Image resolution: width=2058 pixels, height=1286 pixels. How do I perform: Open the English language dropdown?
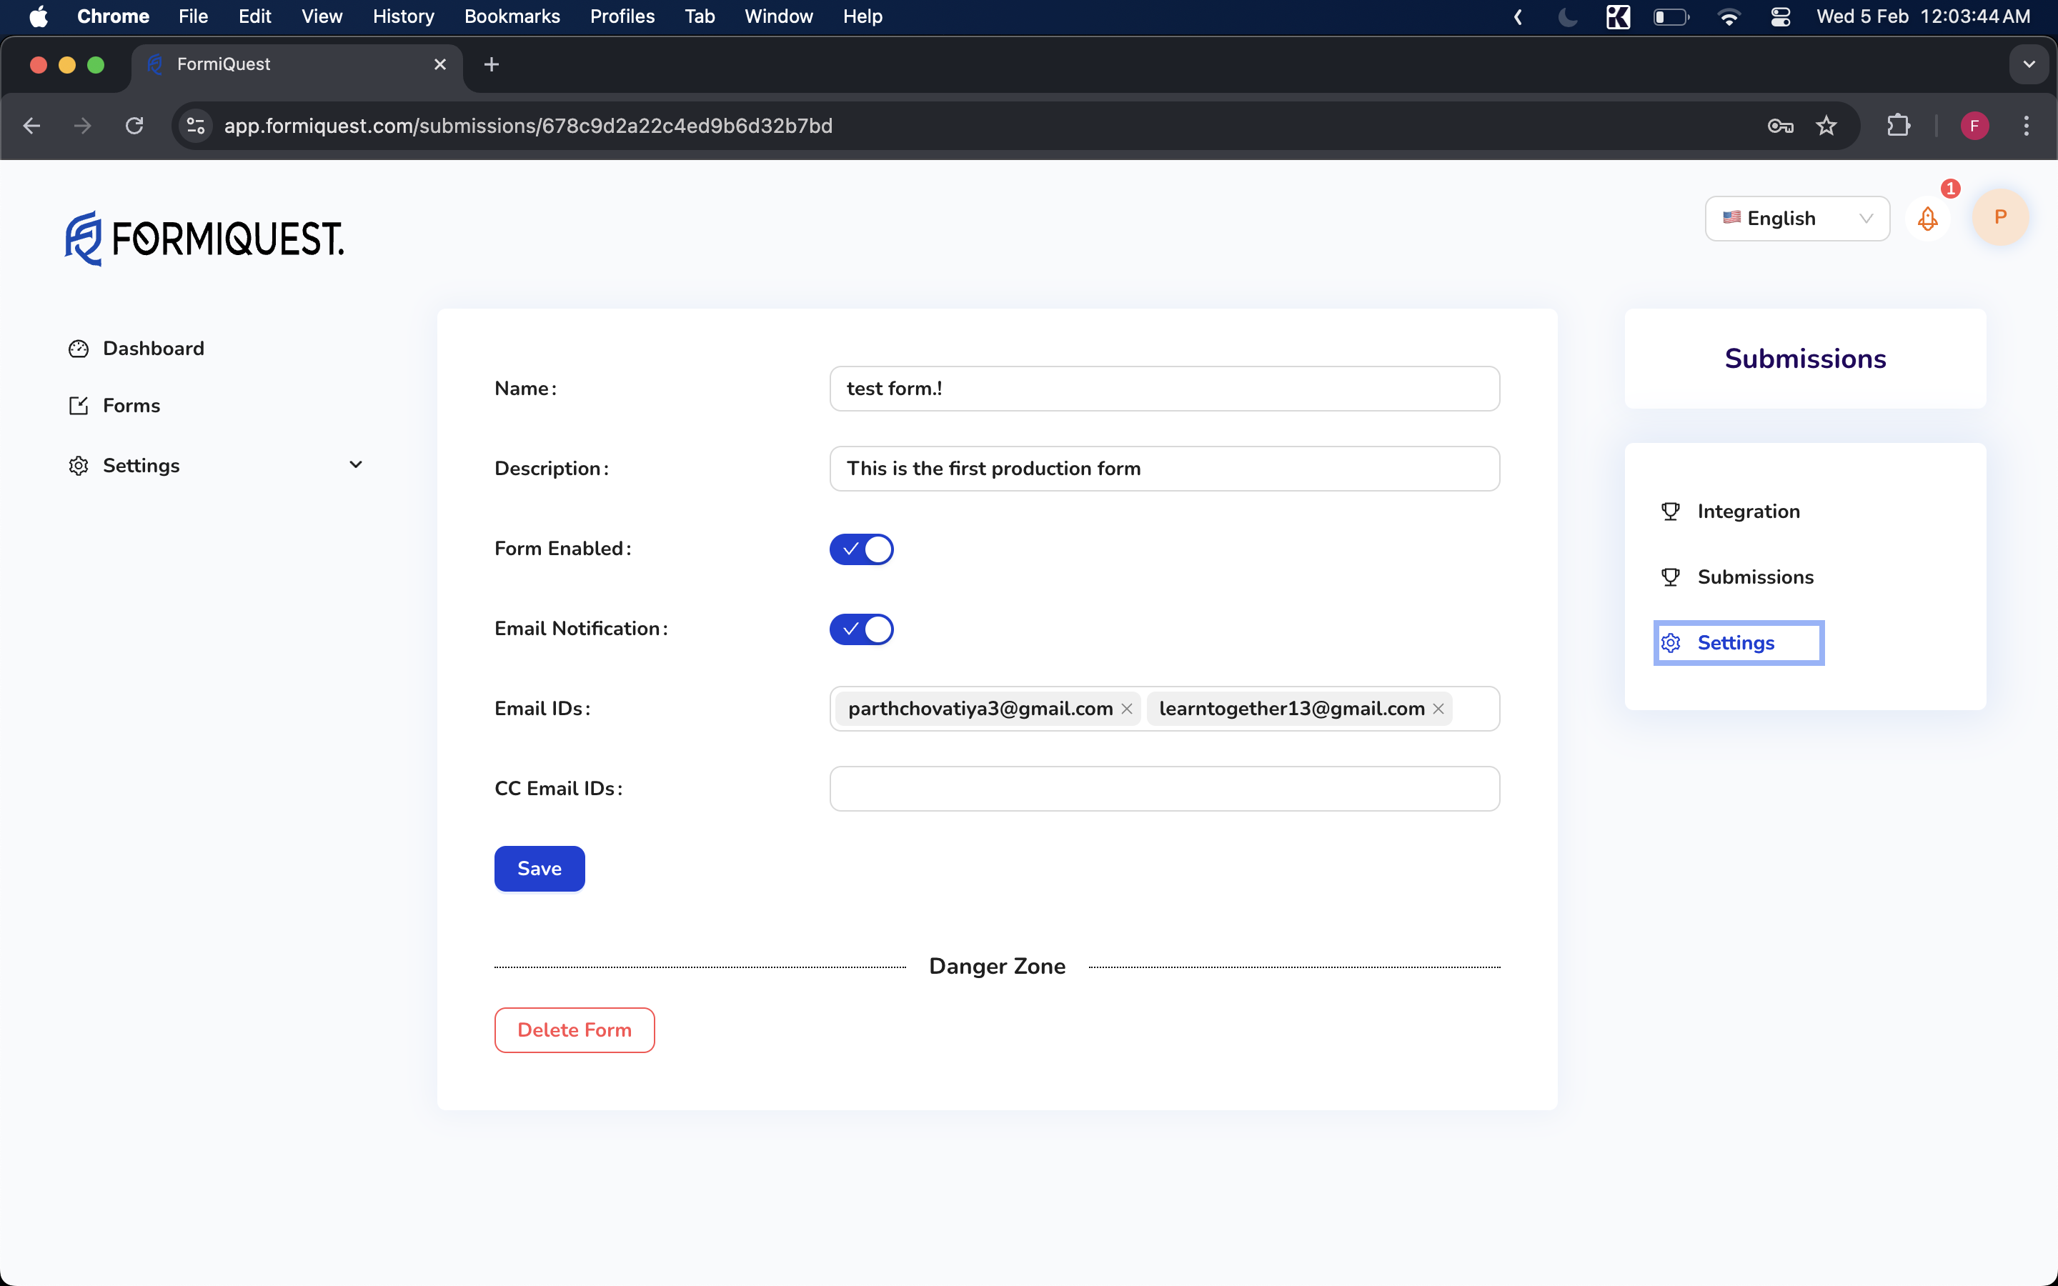point(1797,219)
